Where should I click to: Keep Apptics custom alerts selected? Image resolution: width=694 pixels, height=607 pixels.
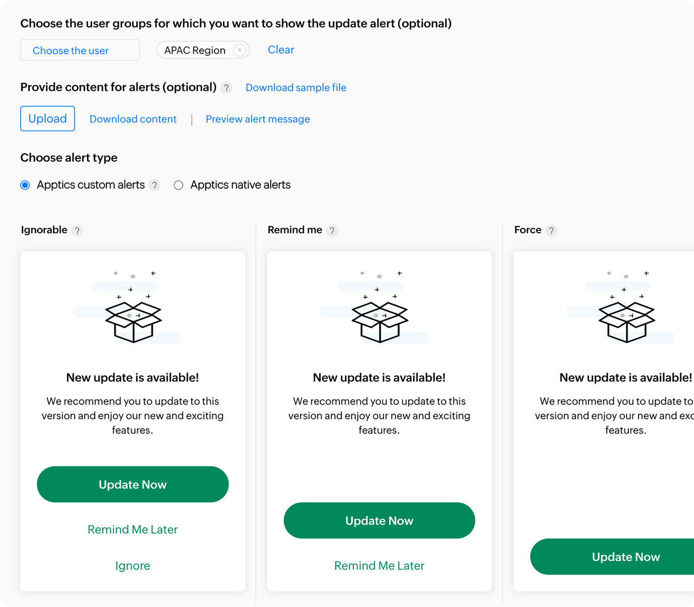tap(25, 185)
